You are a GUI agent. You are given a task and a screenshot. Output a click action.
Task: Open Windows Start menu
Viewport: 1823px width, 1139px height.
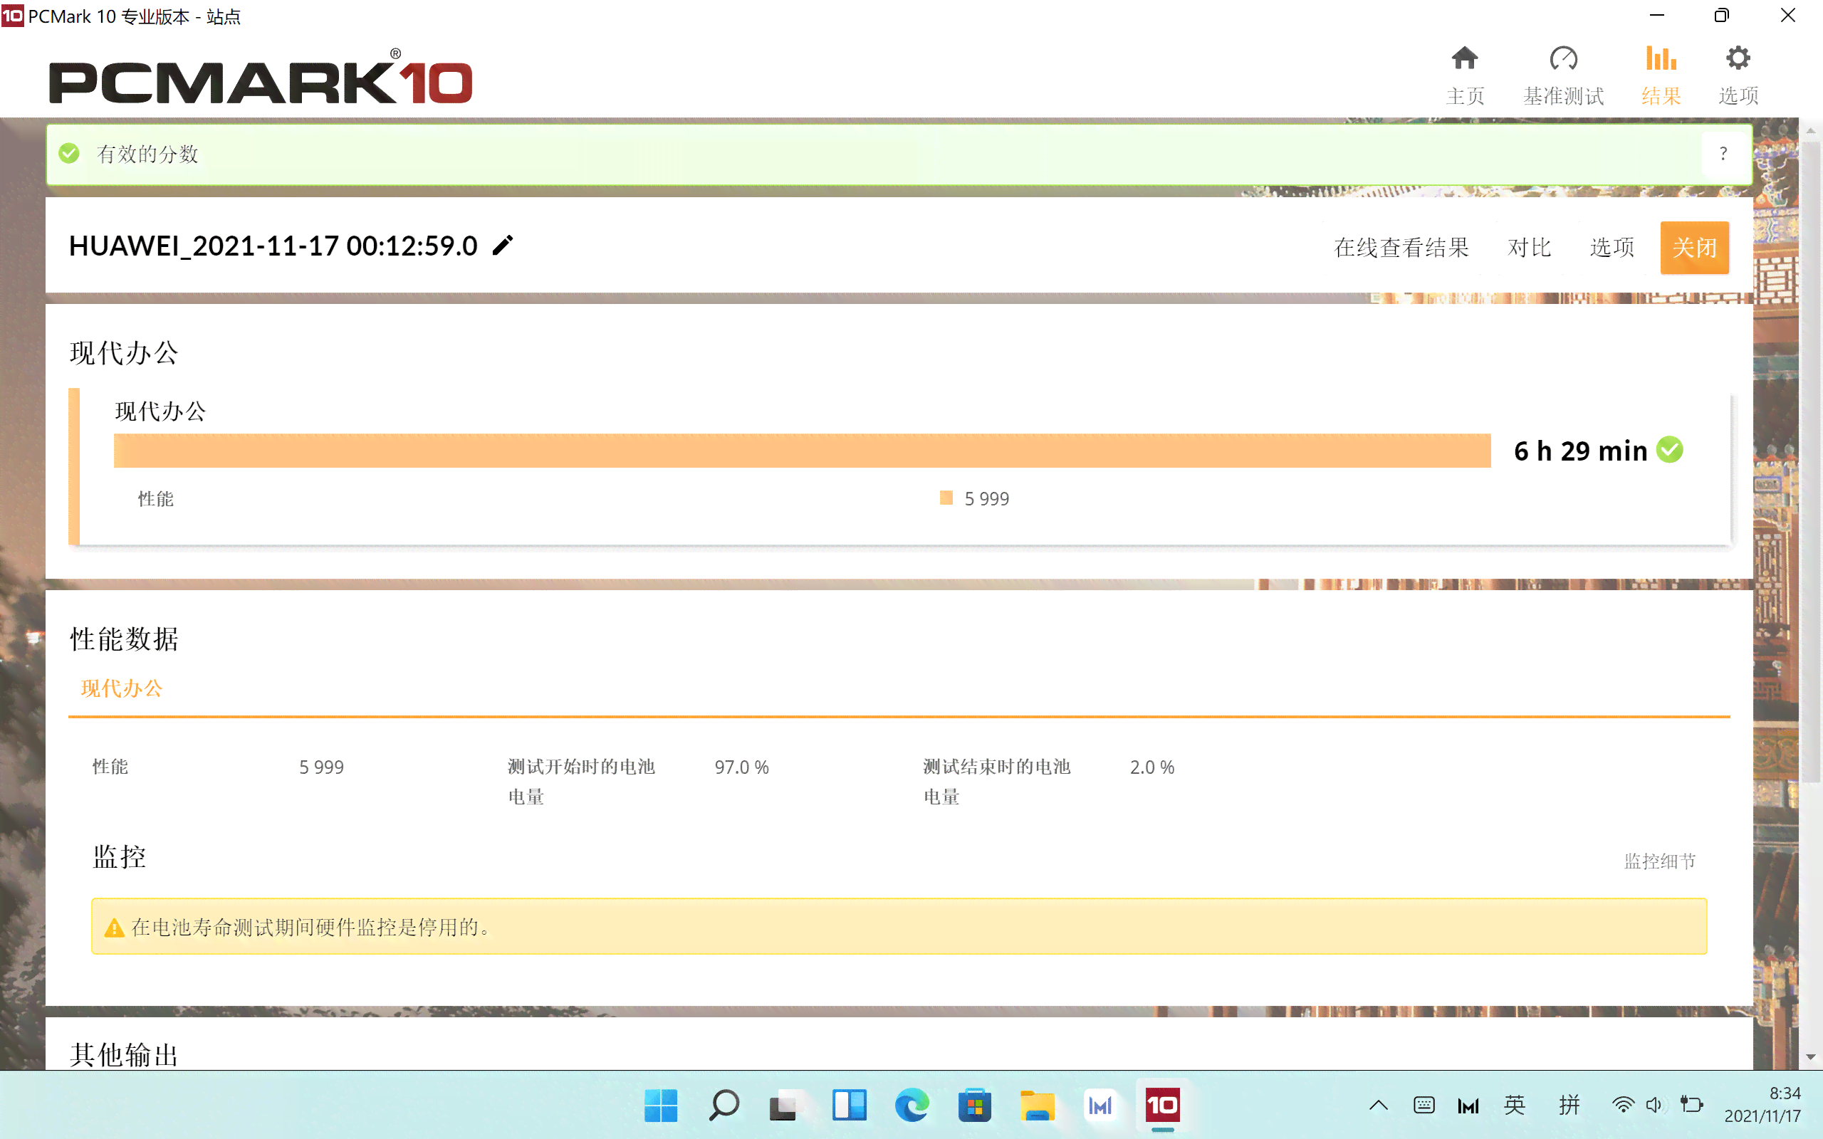coord(661,1105)
